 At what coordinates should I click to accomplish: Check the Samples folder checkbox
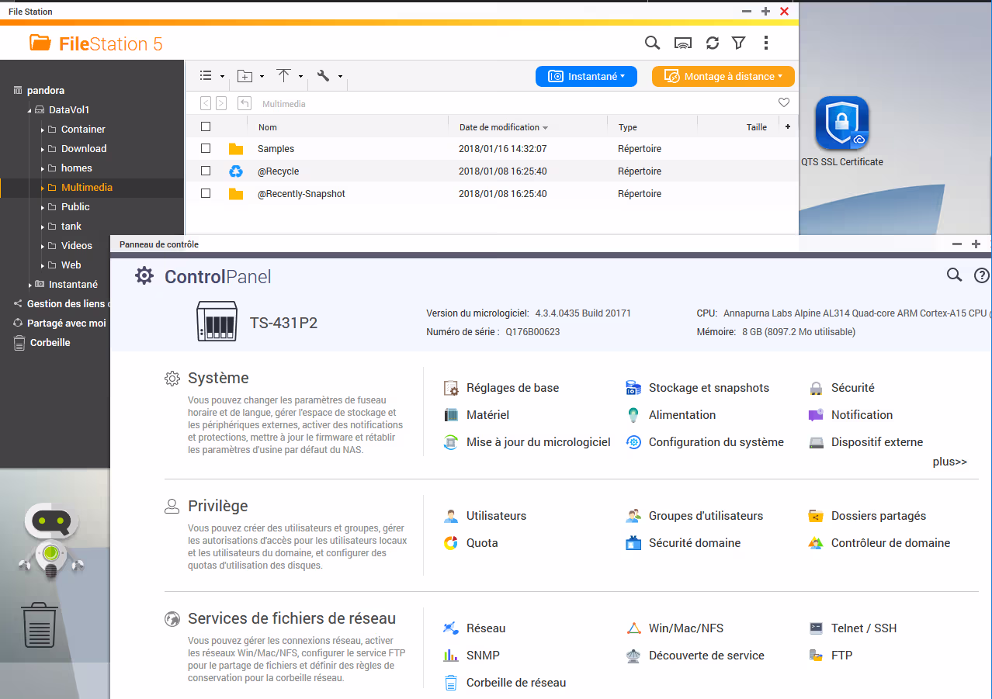pos(206,148)
